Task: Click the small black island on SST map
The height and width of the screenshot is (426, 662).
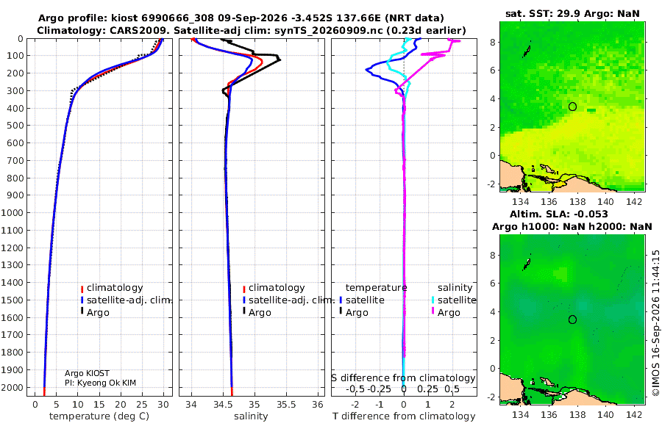Action: (527, 50)
